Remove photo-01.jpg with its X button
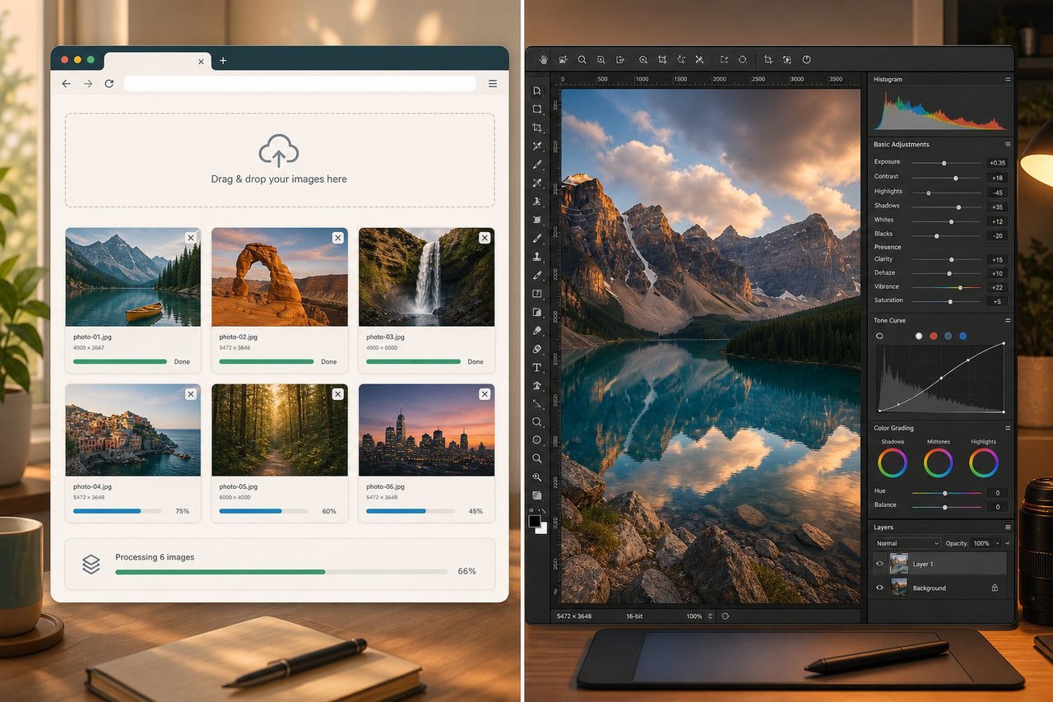 pyautogui.click(x=191, y=237)
